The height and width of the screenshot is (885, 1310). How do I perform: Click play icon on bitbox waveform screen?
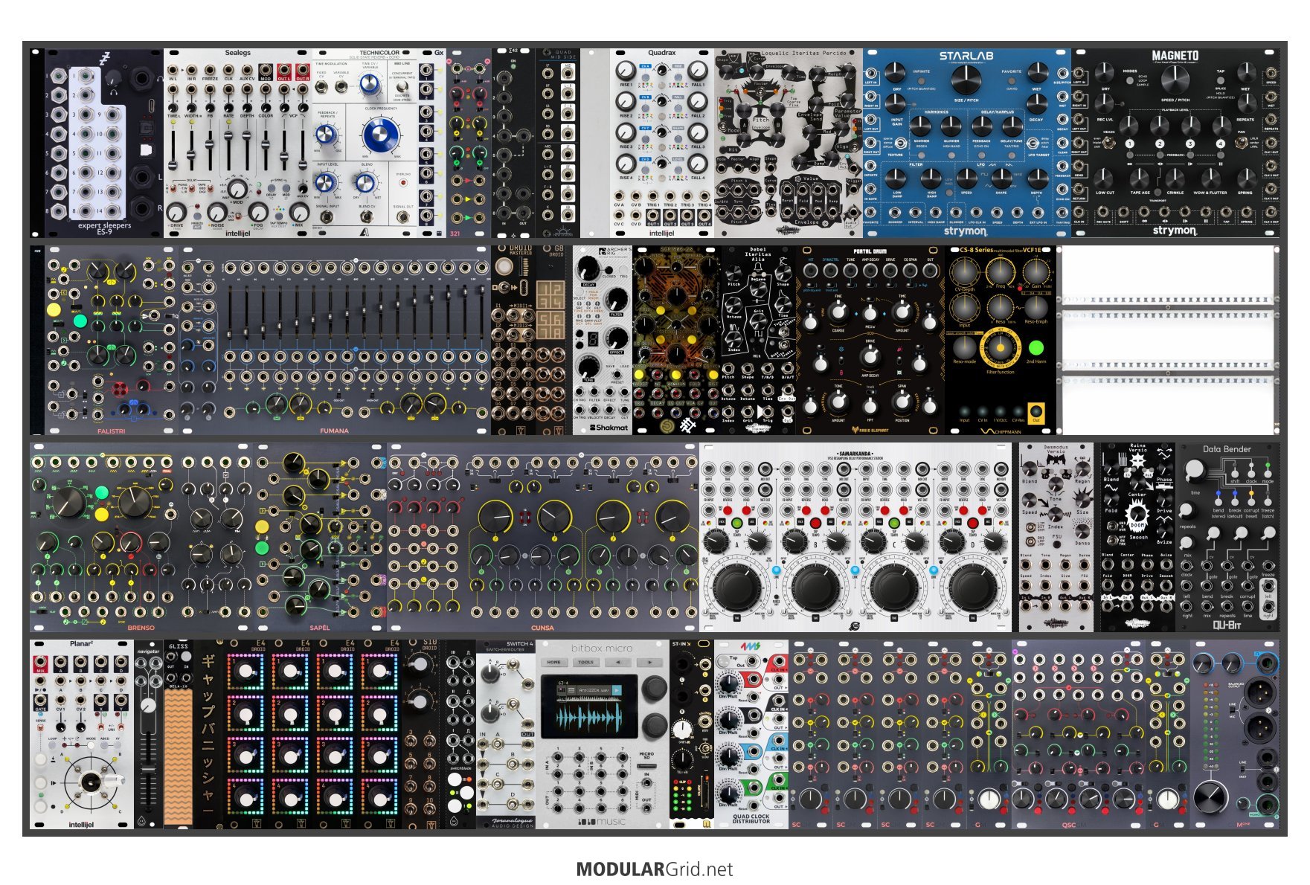click(617, 690)
